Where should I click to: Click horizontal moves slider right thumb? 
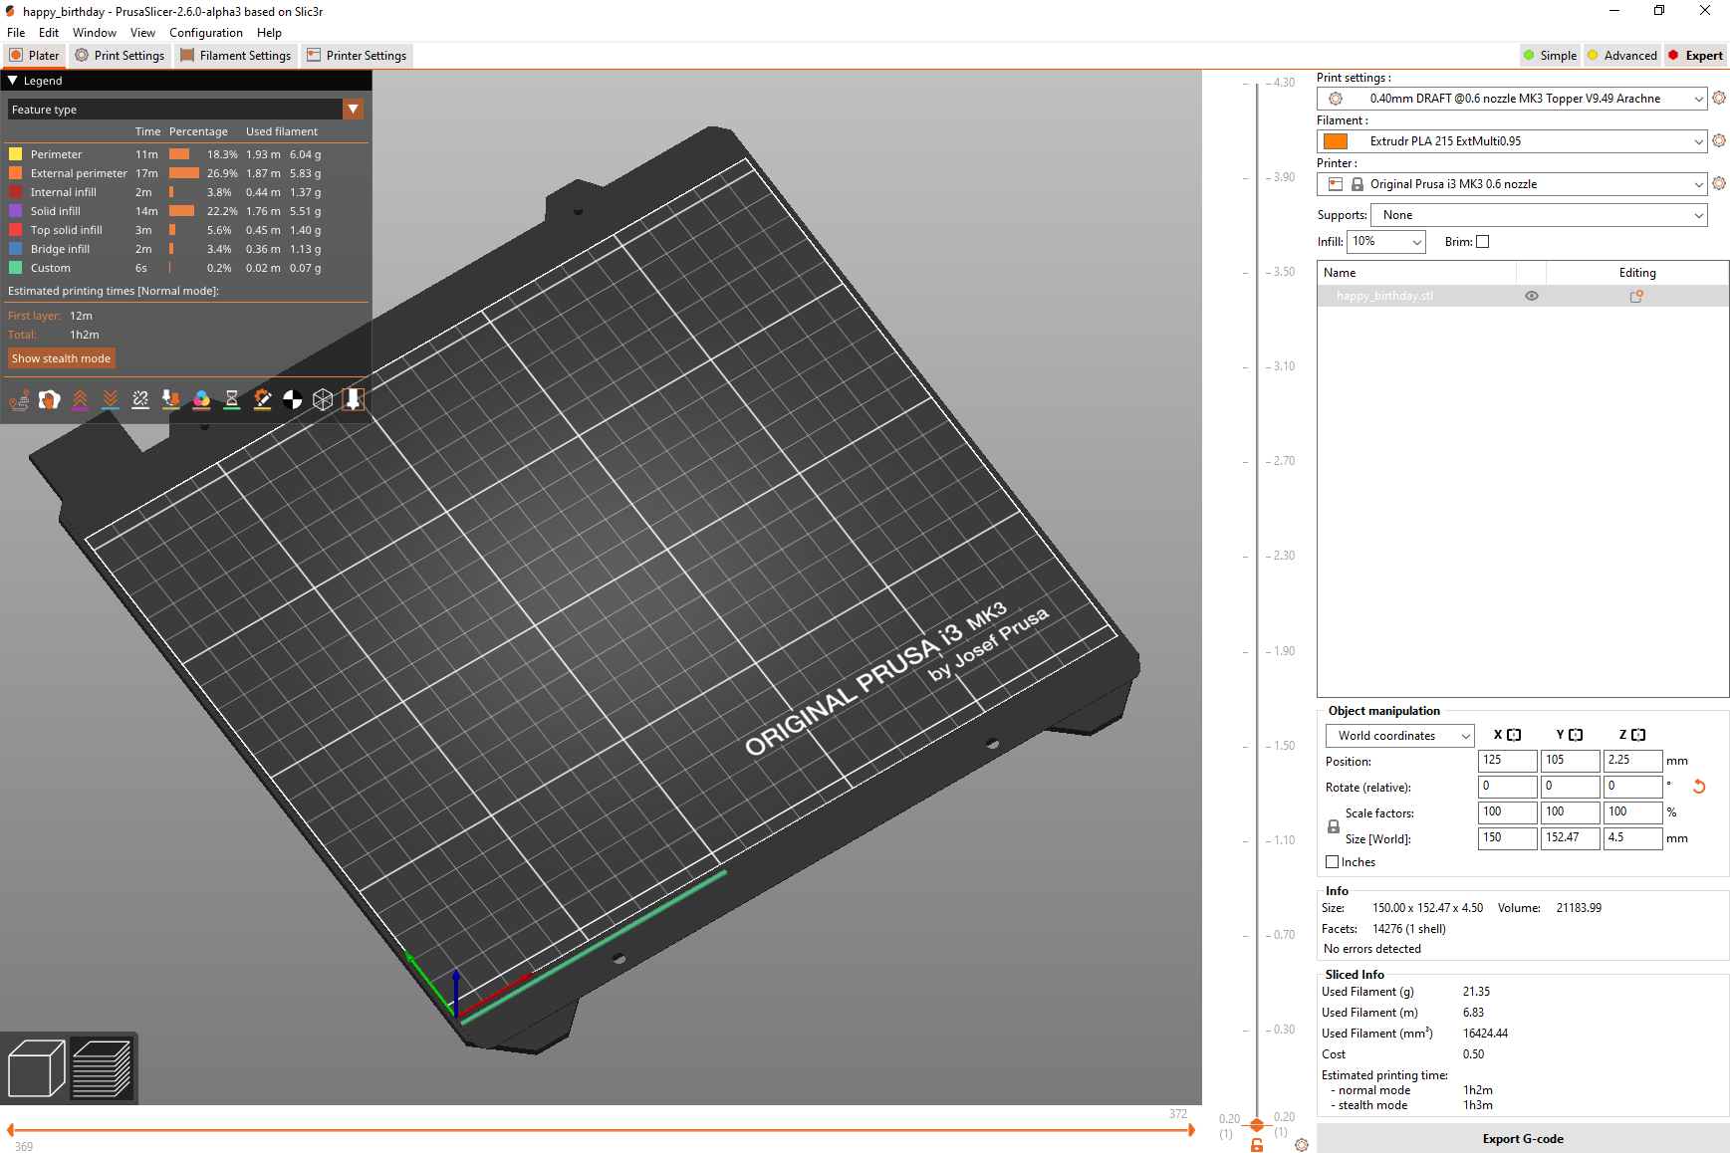[x=1191, y=1130]
